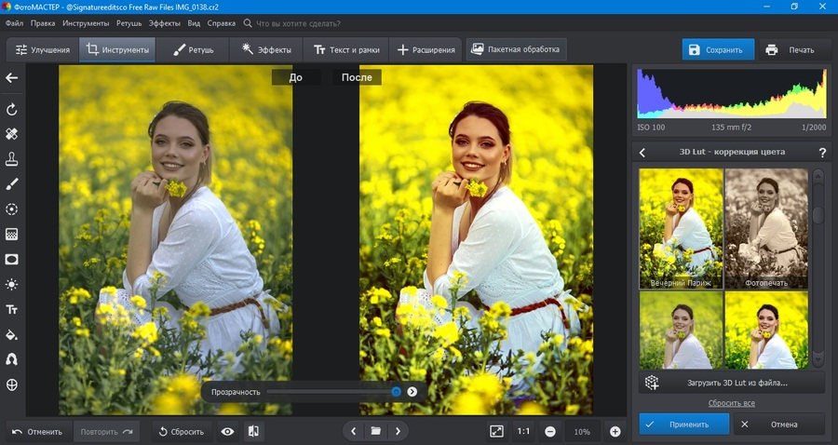Select the gradient filter tool
The image size is (838, 445).
12,234
